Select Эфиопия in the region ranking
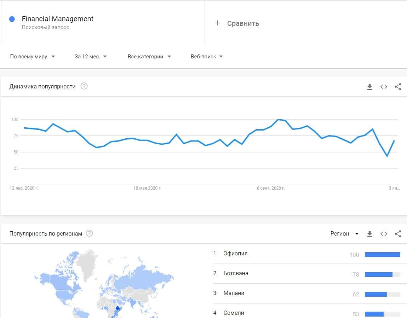407x318 pixels. (x=235, y=254)
